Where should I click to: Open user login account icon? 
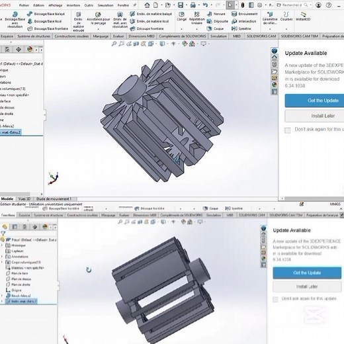318,5
